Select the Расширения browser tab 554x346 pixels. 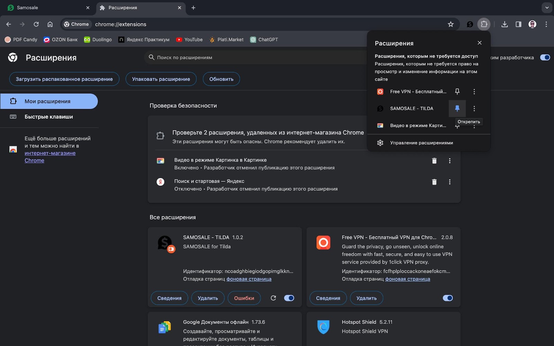tap(141, 8)
